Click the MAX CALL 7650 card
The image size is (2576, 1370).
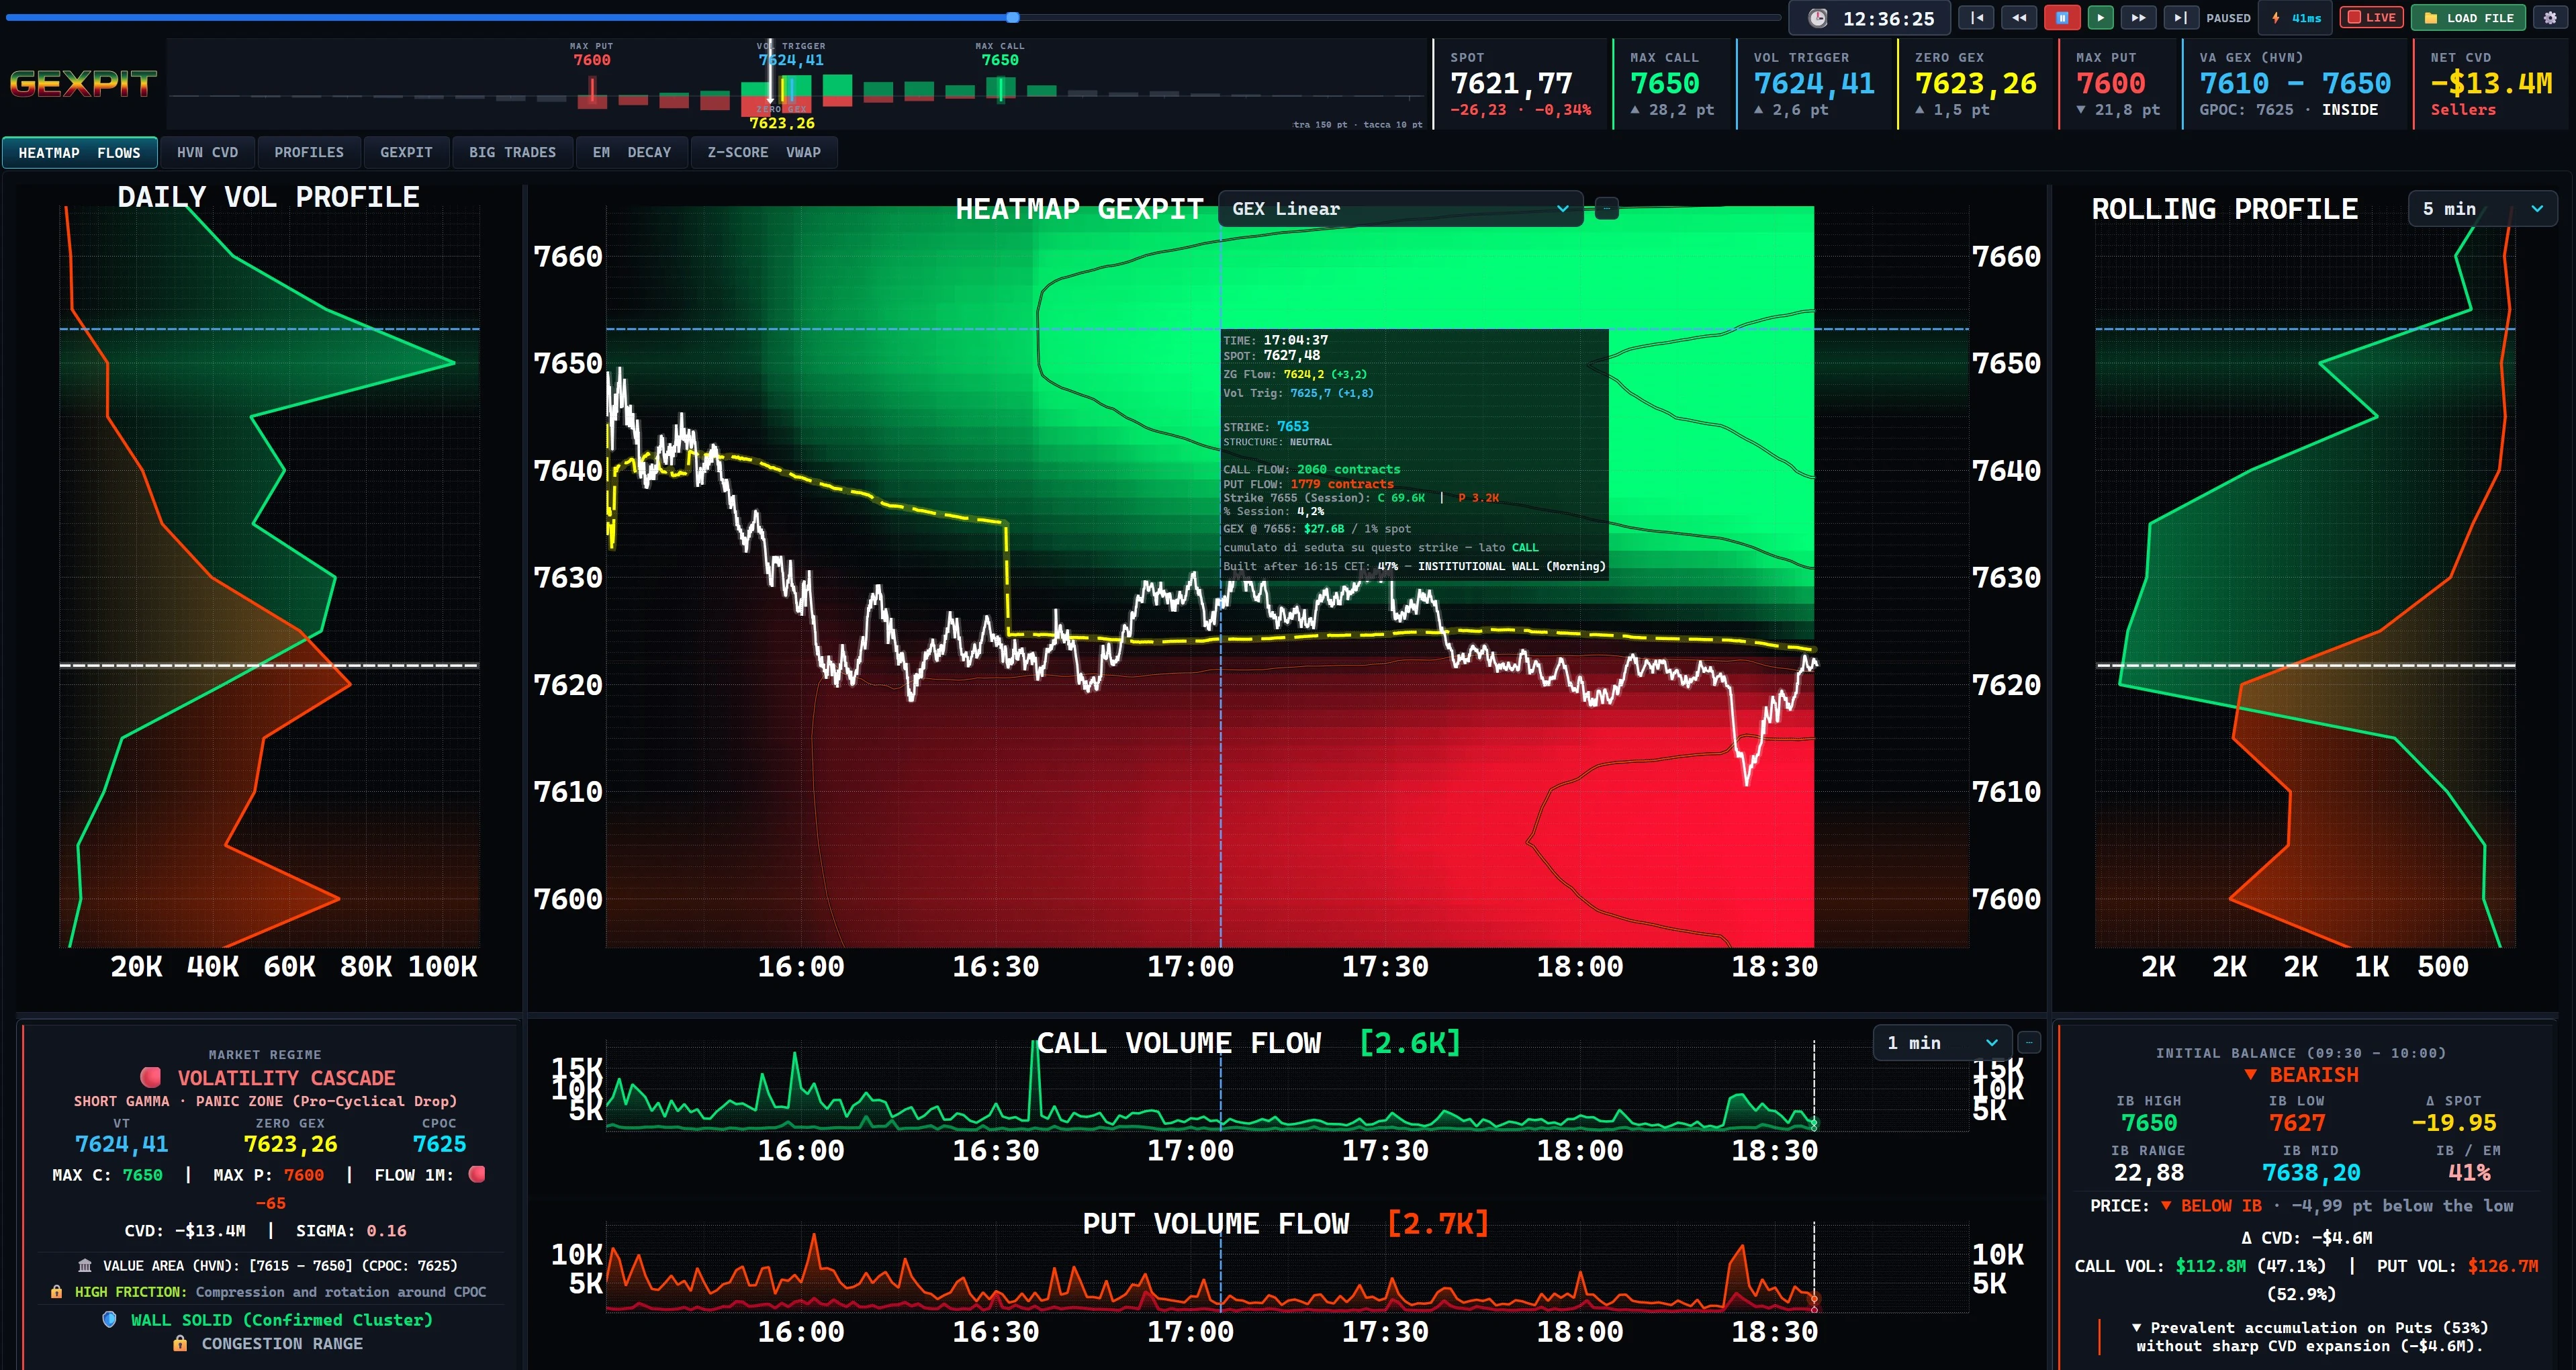(1673, 85)
